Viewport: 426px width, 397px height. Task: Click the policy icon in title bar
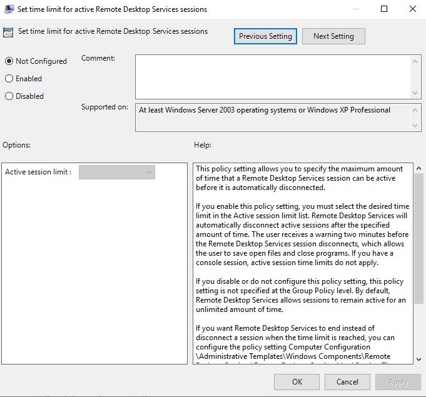click(x=9, y=9)
